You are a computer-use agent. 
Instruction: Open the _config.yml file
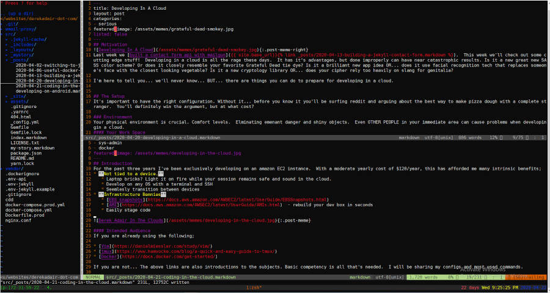(x=26, y=121)
